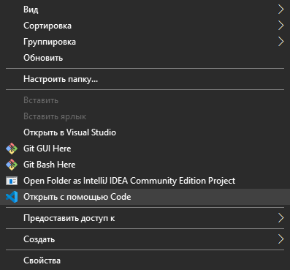The width and height of the screenshot is (290, 270).
Task: Choose Git Bash Here entry
Action: 145,165
